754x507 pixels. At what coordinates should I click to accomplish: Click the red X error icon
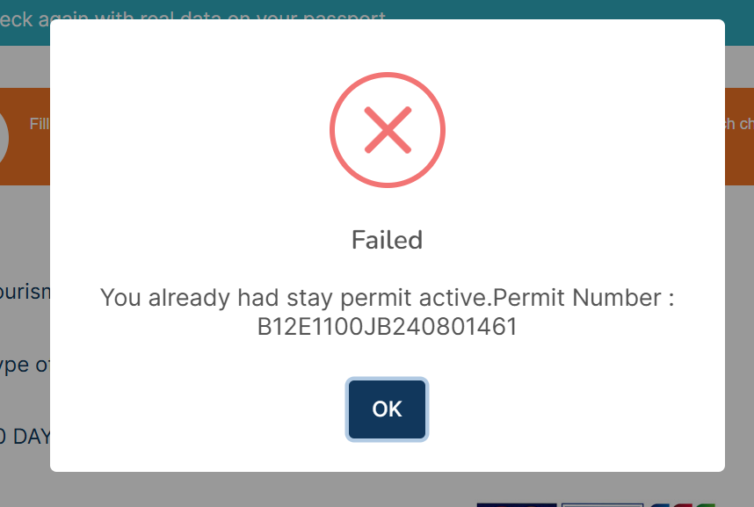click(387, 130)
